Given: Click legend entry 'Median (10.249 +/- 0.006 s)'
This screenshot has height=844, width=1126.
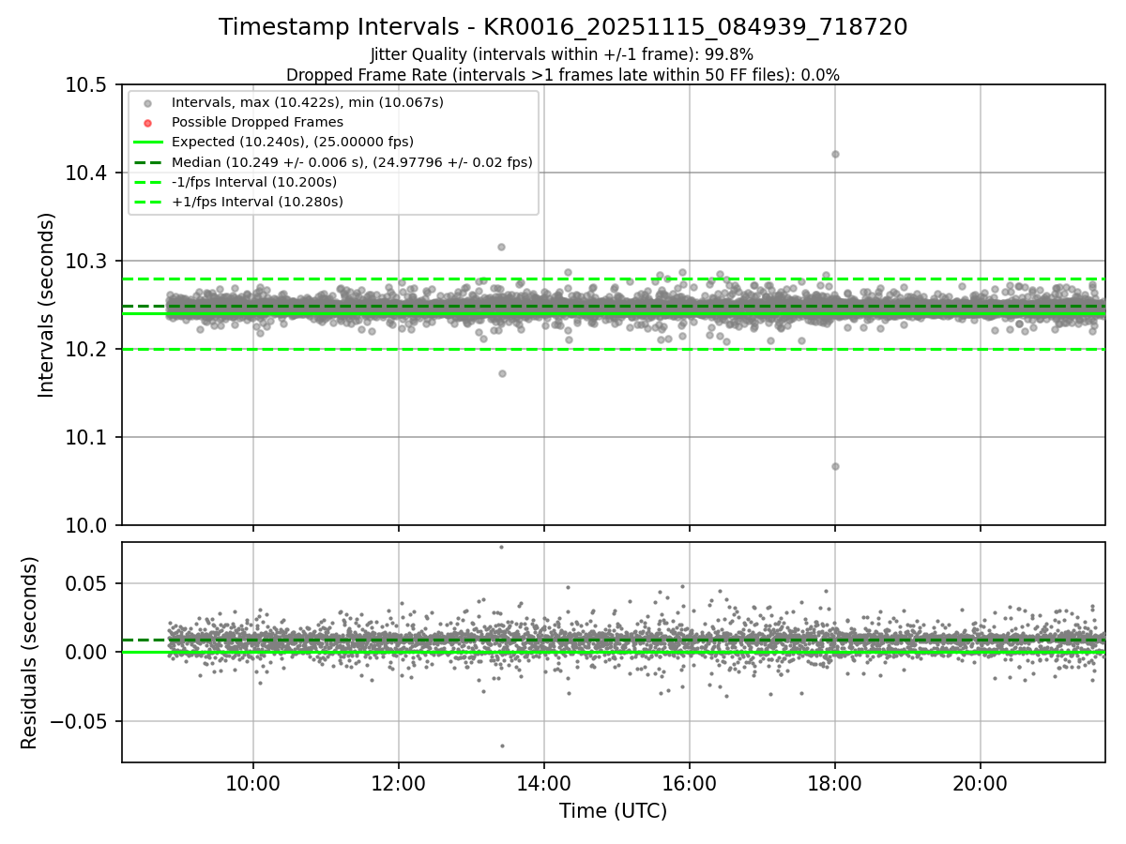Looking at the screenshot, I should click(x=352, y=162).
